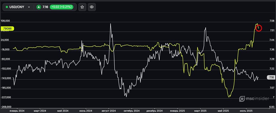Viewport: 276px width, 113px height.
Task: Click the 7.16 price next to the up arrow
Action: click(x=46, y=7)
